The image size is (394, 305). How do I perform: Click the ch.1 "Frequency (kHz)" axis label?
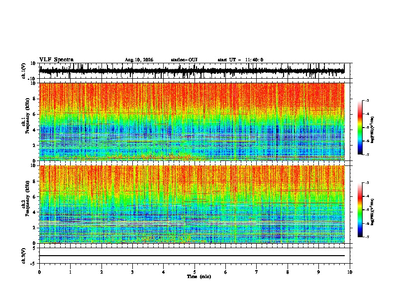pyautogui.click(x=27, y=116)
